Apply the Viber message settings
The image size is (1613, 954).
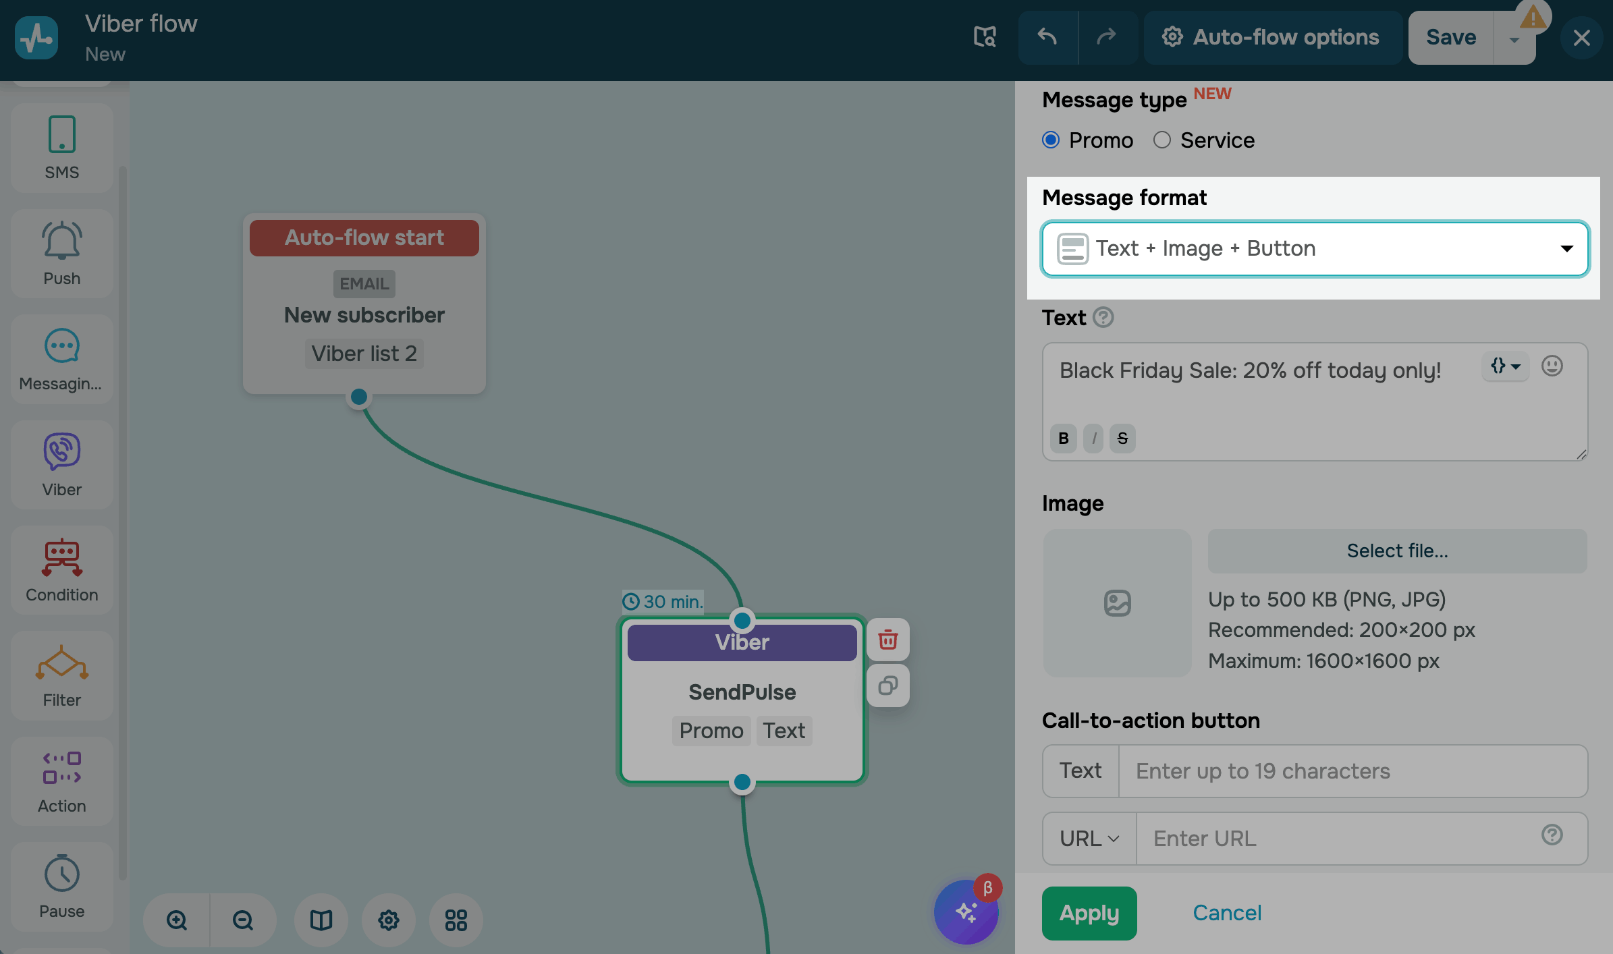coord(1089,913)
